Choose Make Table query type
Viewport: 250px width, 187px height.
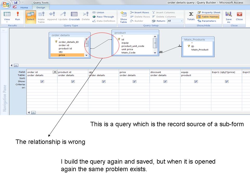[x=41, y=17]
